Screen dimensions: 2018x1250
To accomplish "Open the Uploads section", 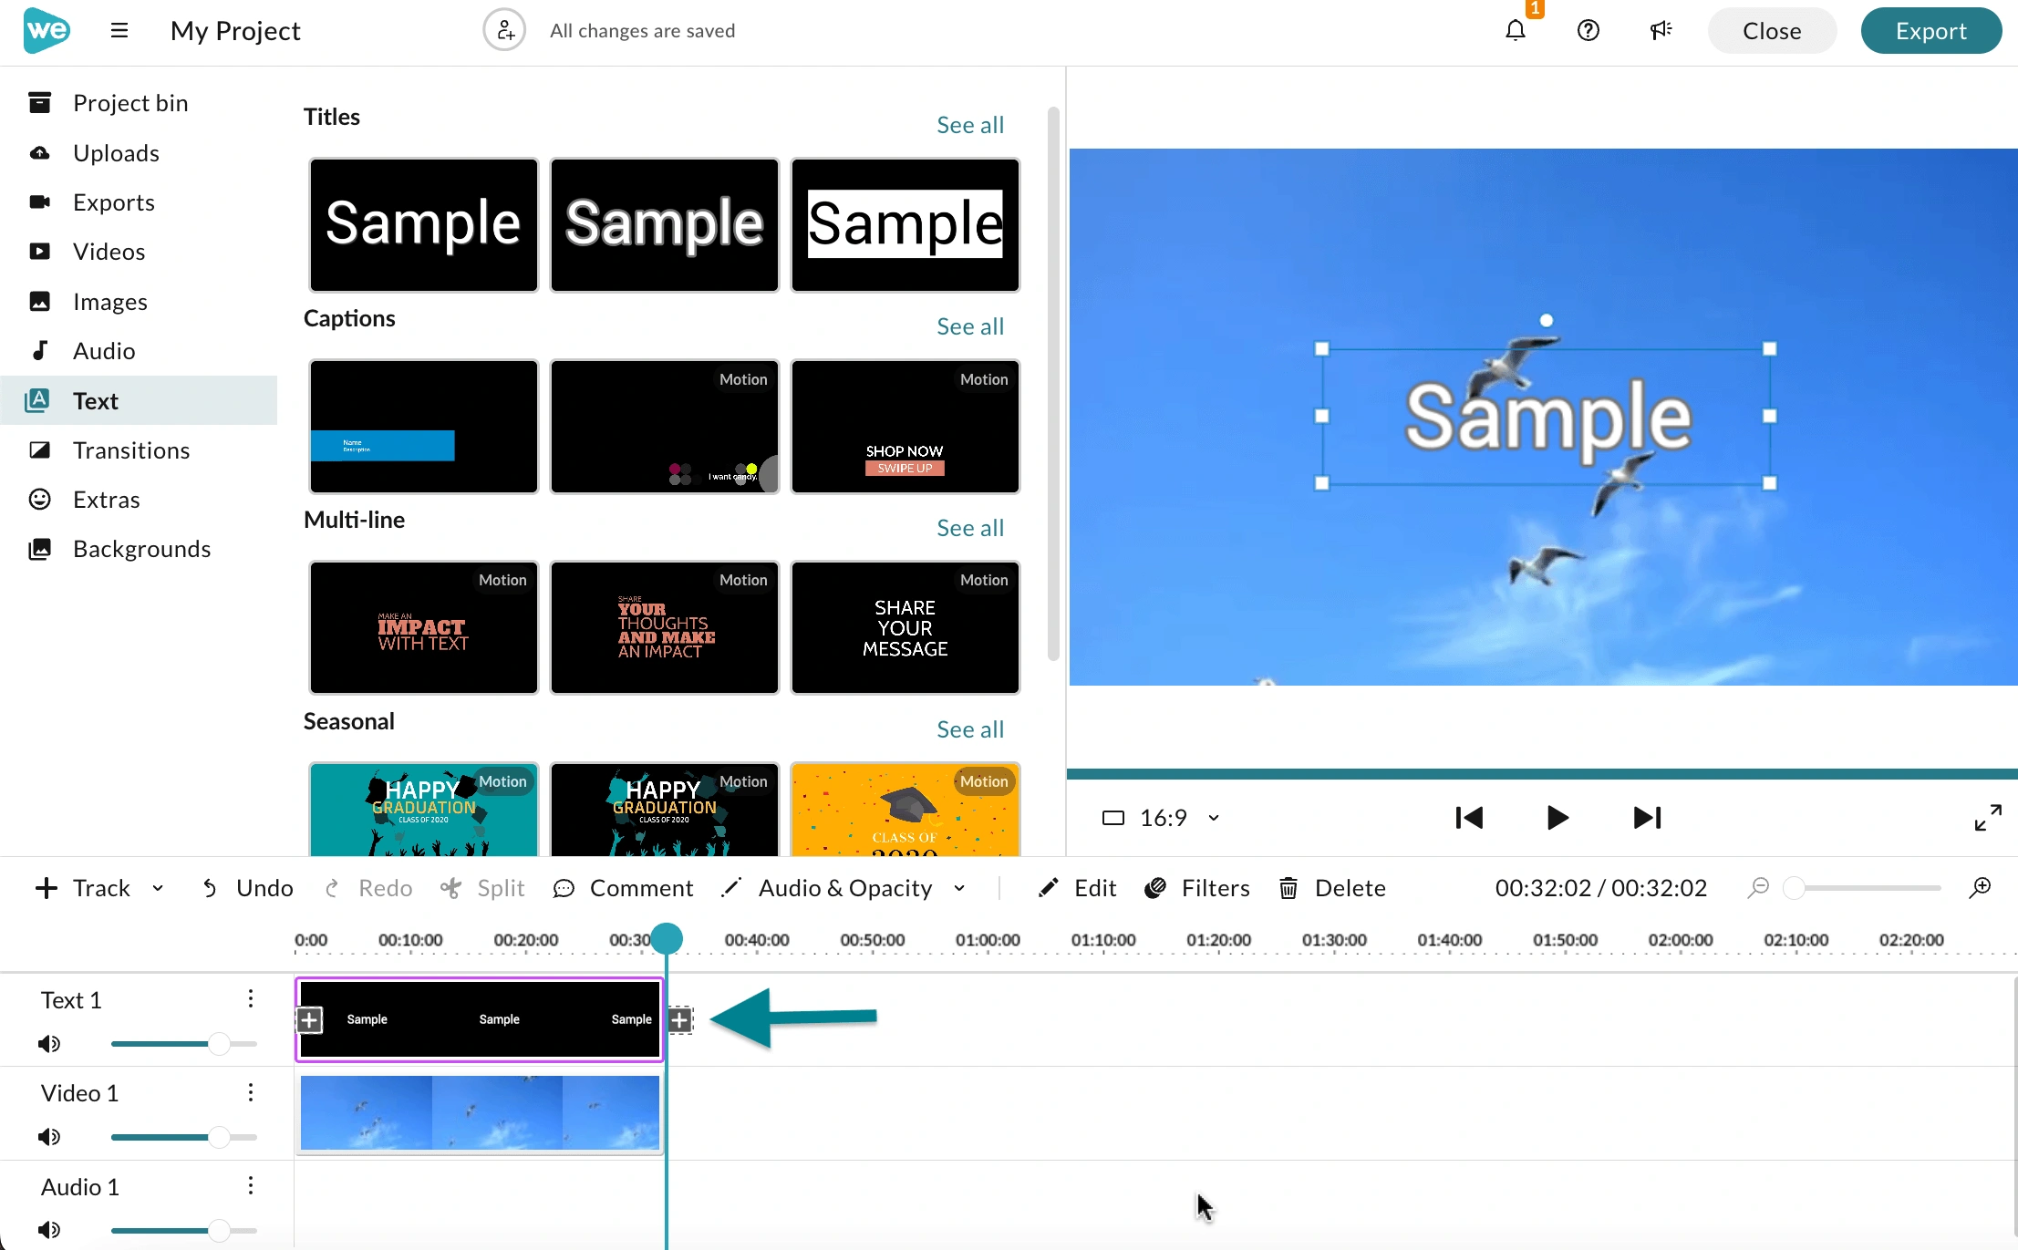I will click(139, 153).
